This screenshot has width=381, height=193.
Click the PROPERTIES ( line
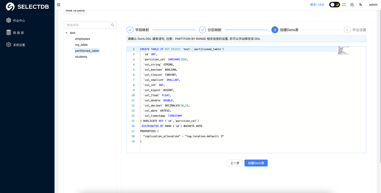(x=149, y=131)
